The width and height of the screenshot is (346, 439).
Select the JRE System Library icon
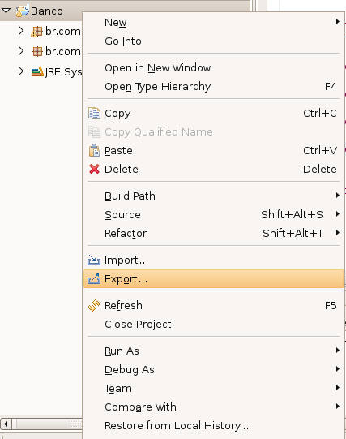pos(37,71)
